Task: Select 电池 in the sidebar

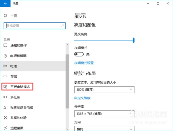Action: pyautogui.click(x=33, y=66)
